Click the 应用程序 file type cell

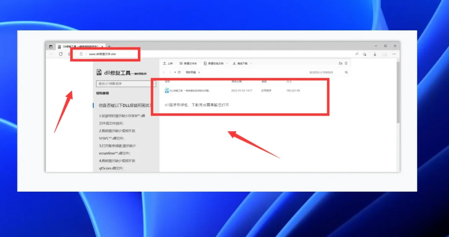pyautogui.click(x=266, y=90)
